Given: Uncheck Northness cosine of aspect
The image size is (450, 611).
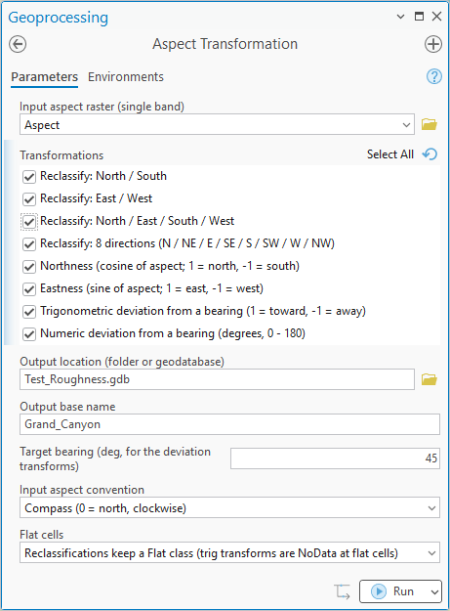Looking at the screenshot, I should [29, 267].
